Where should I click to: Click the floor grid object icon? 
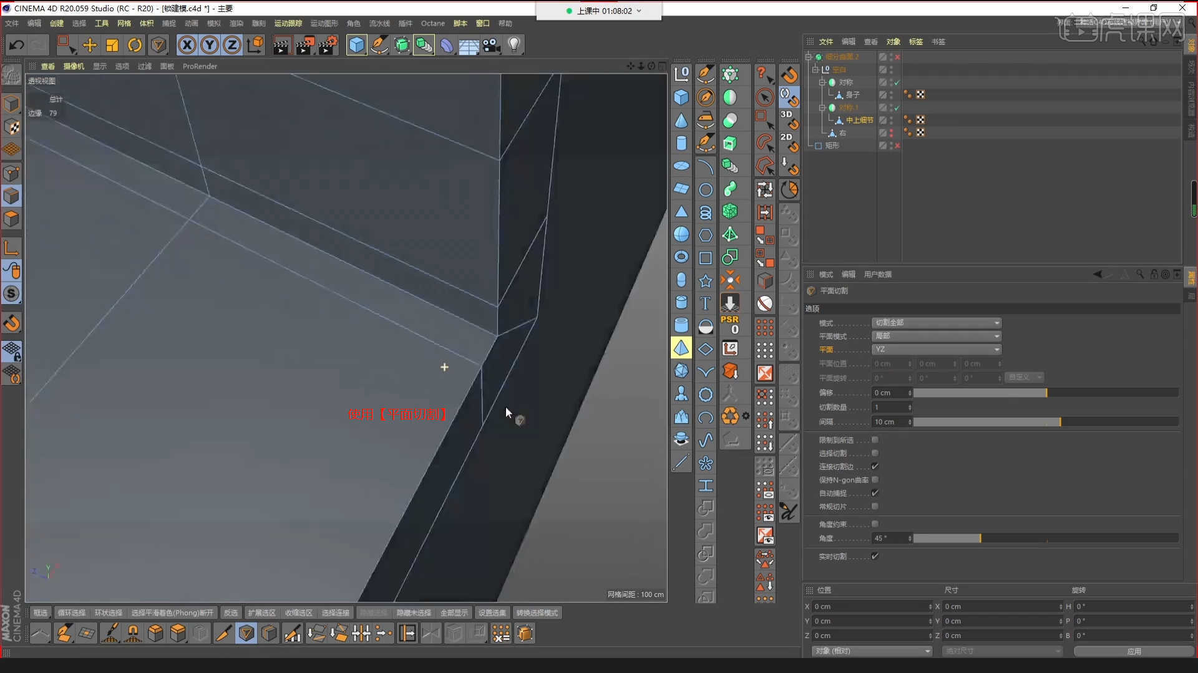point(469,45)
